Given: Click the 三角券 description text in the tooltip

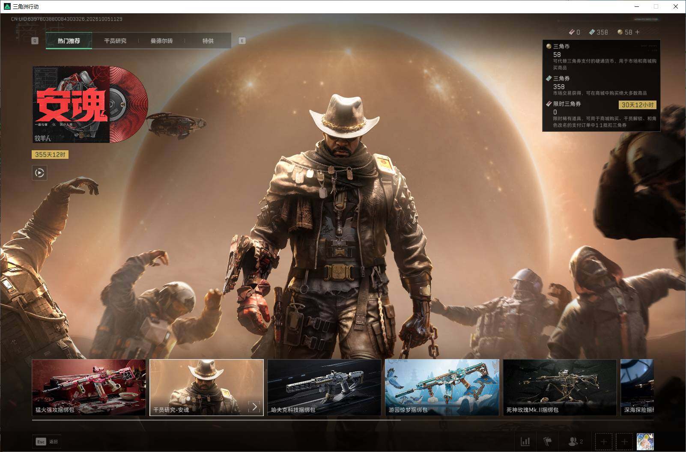Looking at the screenshot, I should pyautogui.click(x=600, y=93).
